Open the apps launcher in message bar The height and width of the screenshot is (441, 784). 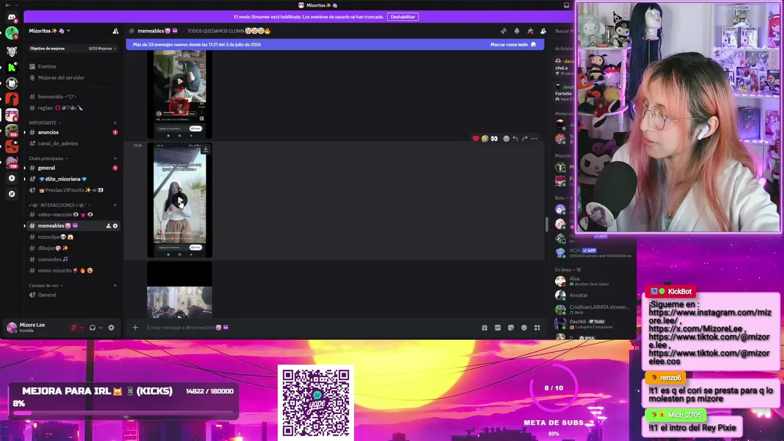(x=537, y=328)
